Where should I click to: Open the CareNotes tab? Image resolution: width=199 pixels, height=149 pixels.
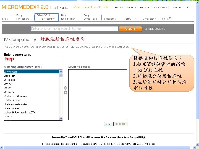point(149,18)
